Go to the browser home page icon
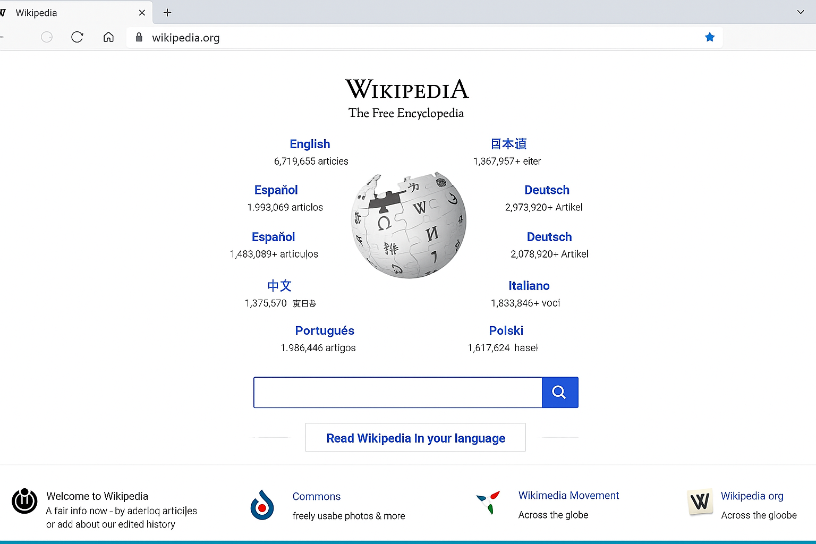This screenshot has width=816, height=544. (x=108, y=37)
